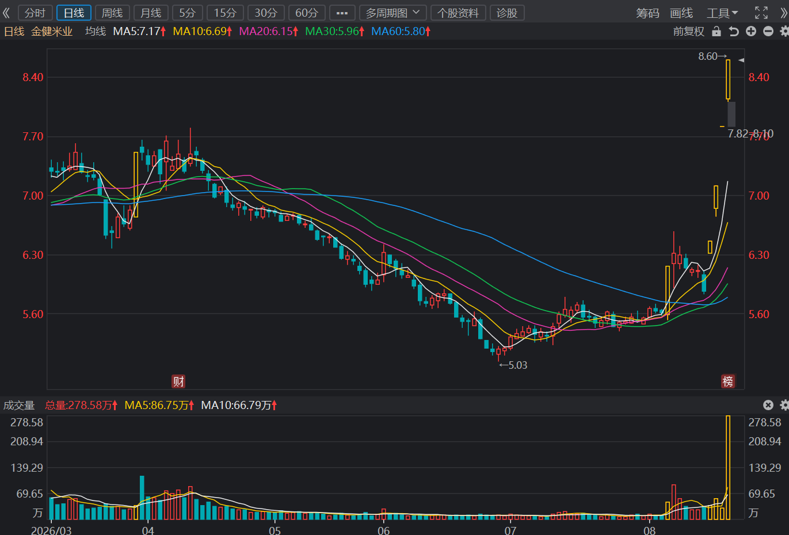The width and height of the screenshot is (789, 535).
Task: Toggle 均线 moving average display
Action: click(x=96, y=31)
